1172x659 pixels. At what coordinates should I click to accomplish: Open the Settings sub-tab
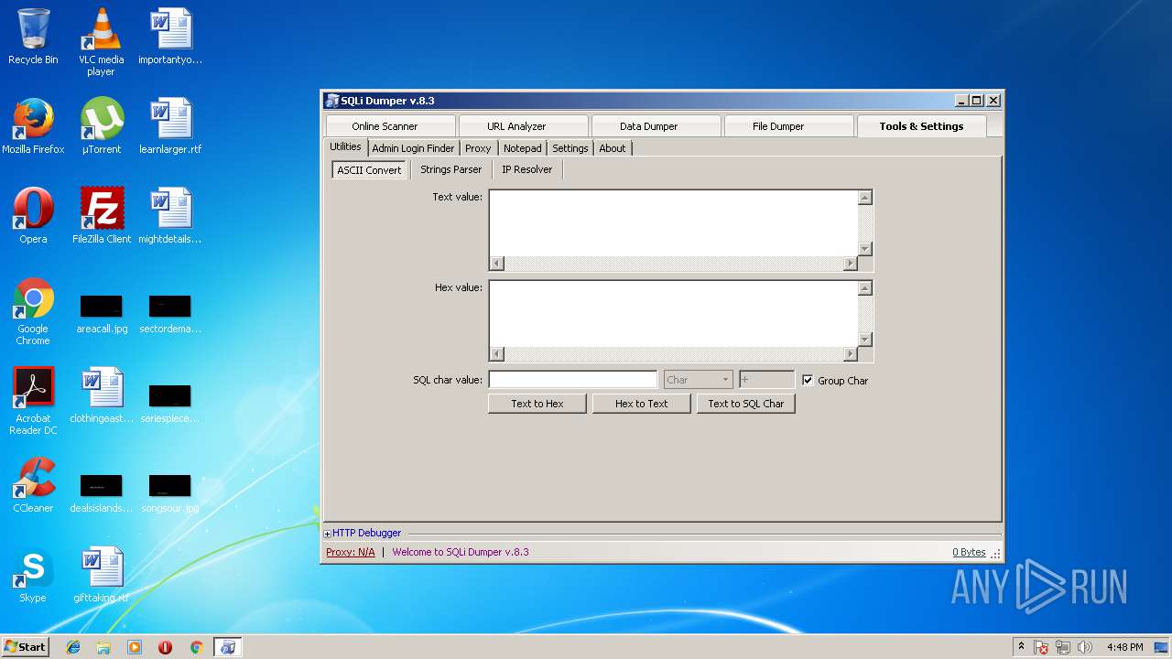point(570,147)
